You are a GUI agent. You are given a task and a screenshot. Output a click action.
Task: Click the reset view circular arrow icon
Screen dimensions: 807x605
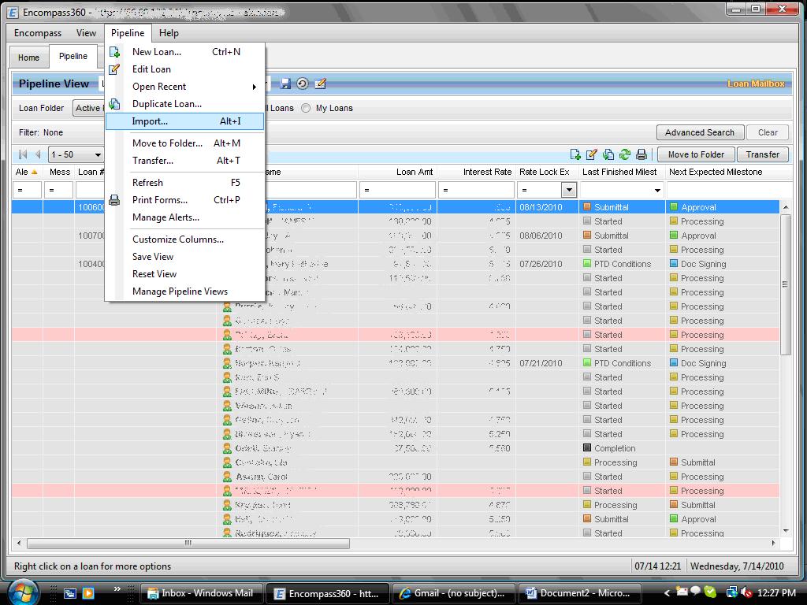[303, 84]
